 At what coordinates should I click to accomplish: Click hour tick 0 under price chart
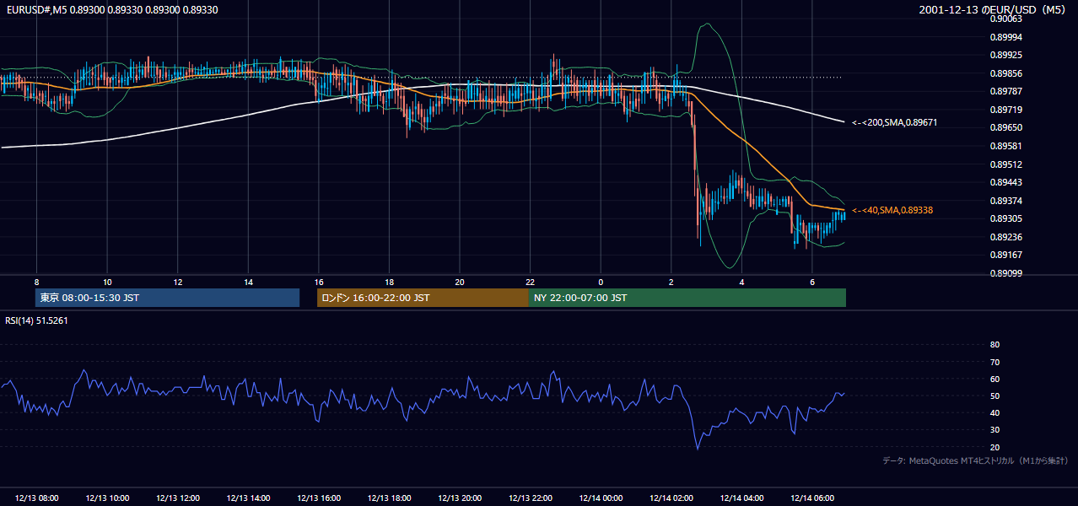click(x=601, y=281)
